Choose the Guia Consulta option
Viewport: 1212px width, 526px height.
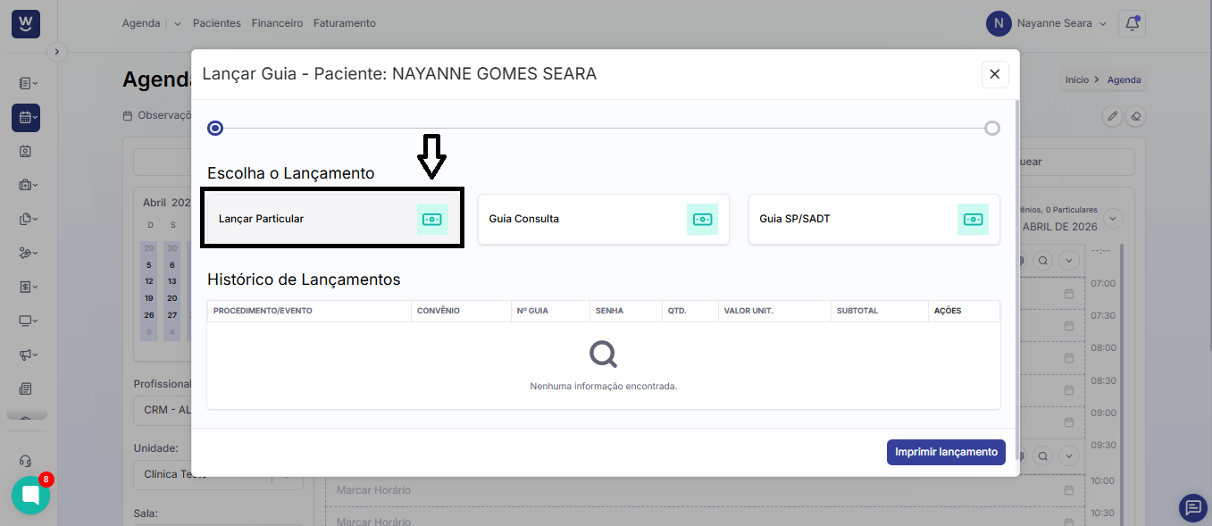604,219
